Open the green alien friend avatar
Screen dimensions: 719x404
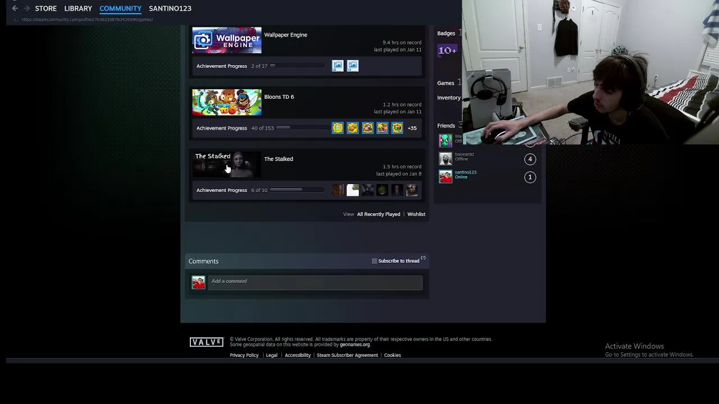(445, 140)
